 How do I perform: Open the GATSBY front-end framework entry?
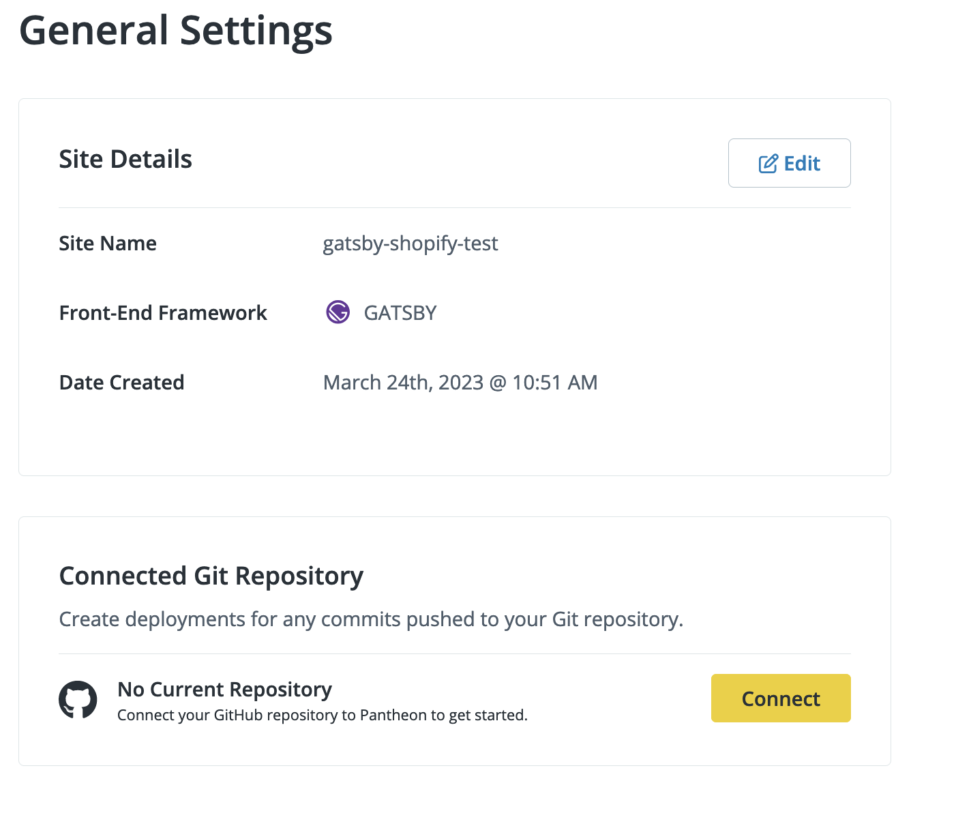tap(400, 312)
